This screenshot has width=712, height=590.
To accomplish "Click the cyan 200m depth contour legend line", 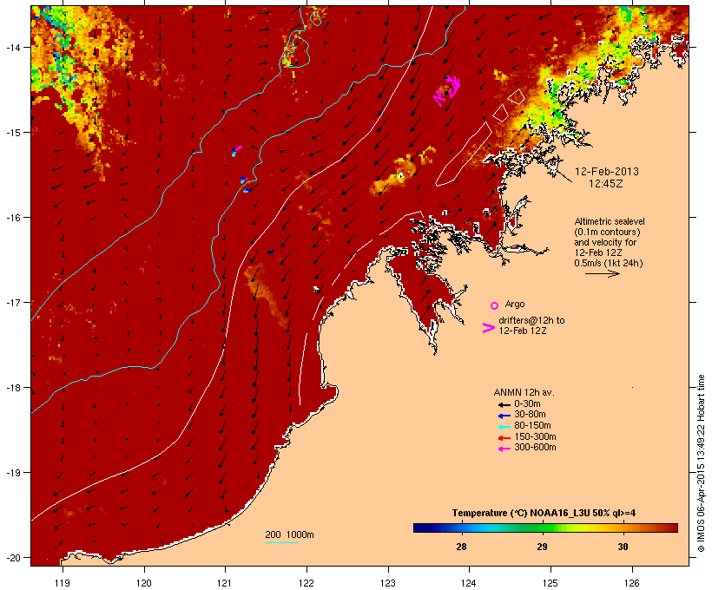I will click(x=282, y=542).
